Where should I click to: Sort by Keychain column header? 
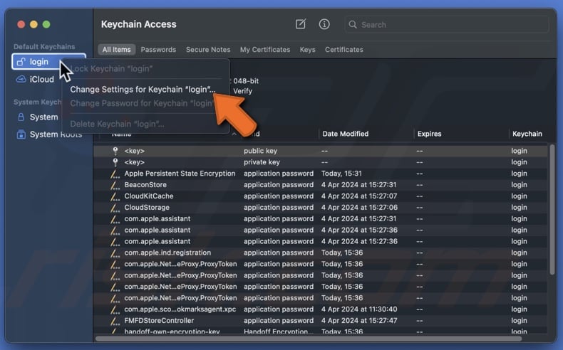point(527,134)
